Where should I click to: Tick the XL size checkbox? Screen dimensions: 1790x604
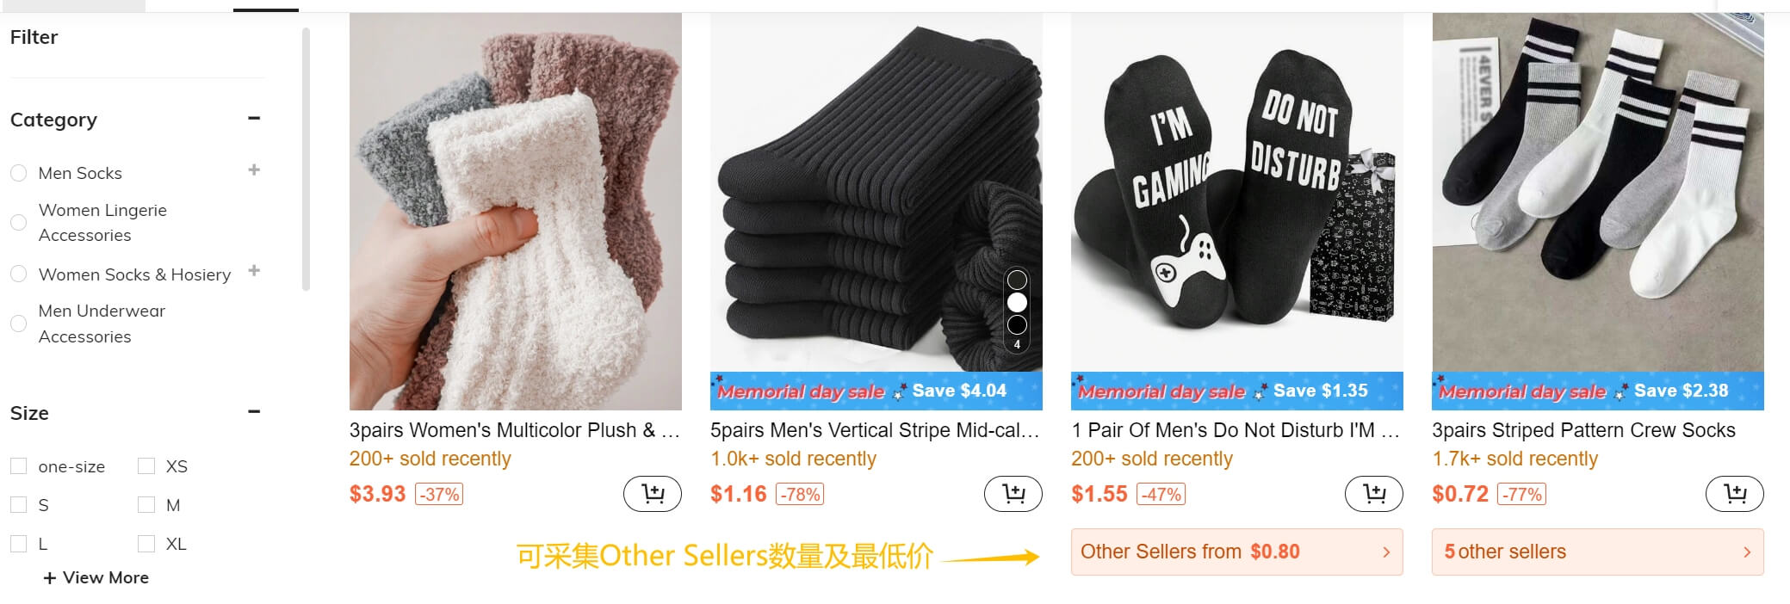pos(146,544)
